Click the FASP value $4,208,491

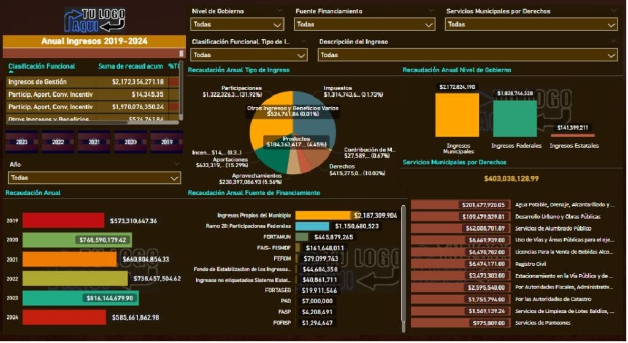tap(317, 312)
